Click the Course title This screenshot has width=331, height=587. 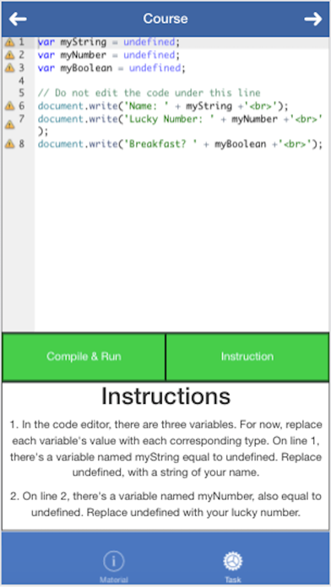(165, 19)
